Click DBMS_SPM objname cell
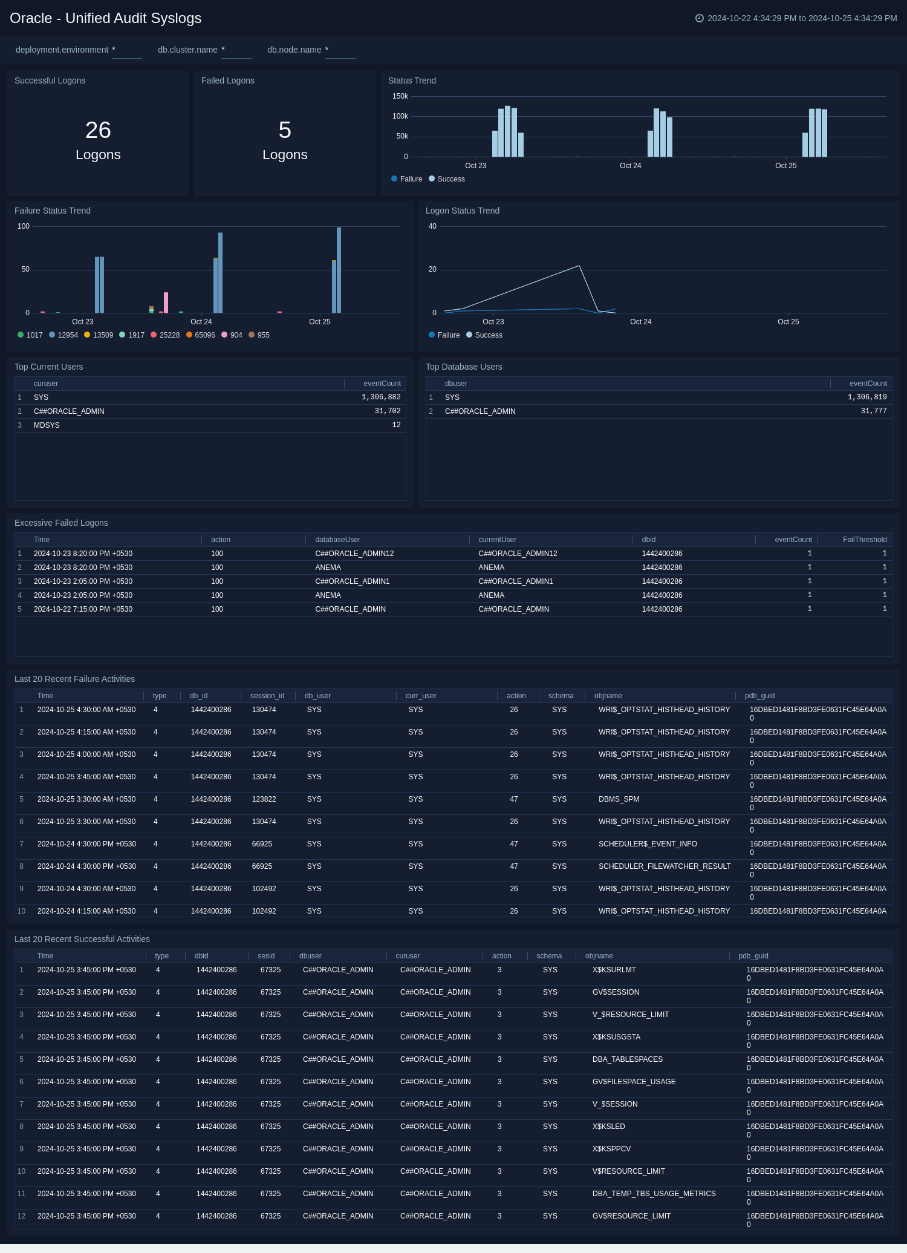Screen dimensions: 907x1253 click(x=619, y=799)
